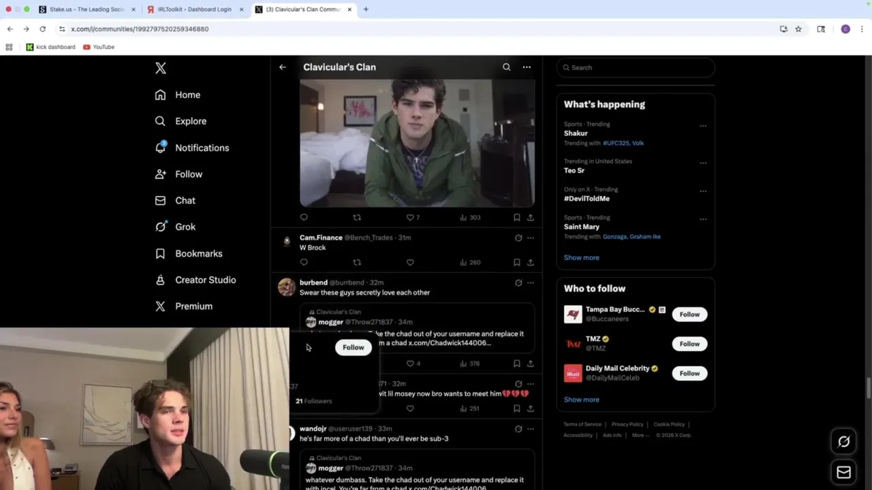Open Home in sidebar
This screenshot has width=872, height=490.
178,95
